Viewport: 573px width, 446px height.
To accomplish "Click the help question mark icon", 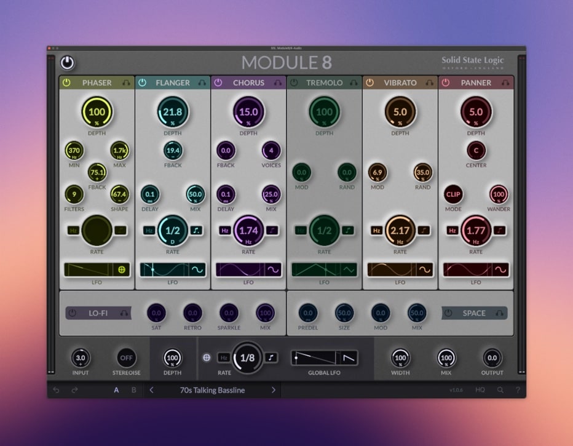I will click(518, 390).
